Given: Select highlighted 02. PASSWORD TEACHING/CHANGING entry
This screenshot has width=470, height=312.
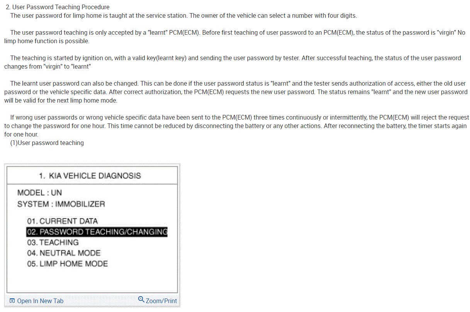Looking at the screenshot, I should click(97, 232).
